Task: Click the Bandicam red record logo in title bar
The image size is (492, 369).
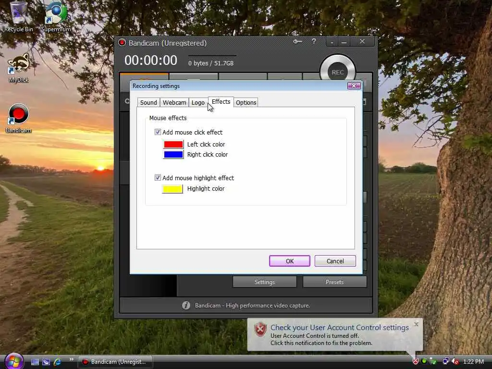Action: point(122,42)
